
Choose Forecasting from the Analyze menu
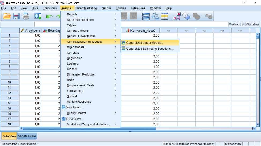pos(91,91)
